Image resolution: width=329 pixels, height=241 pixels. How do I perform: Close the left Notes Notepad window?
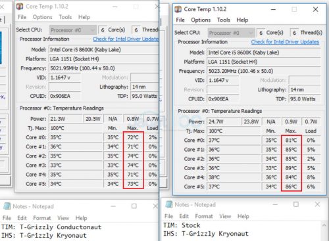click(155, 206)
